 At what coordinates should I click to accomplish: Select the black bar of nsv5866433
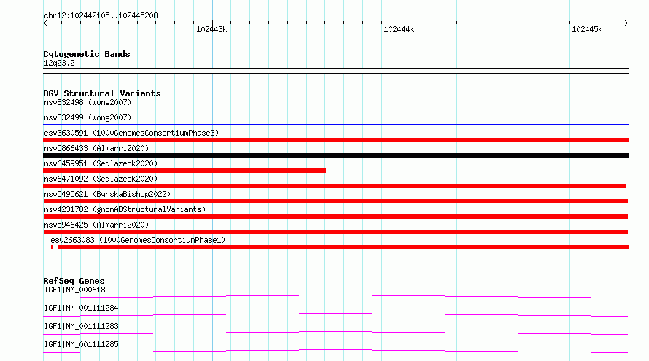click(x=335, y=155)
